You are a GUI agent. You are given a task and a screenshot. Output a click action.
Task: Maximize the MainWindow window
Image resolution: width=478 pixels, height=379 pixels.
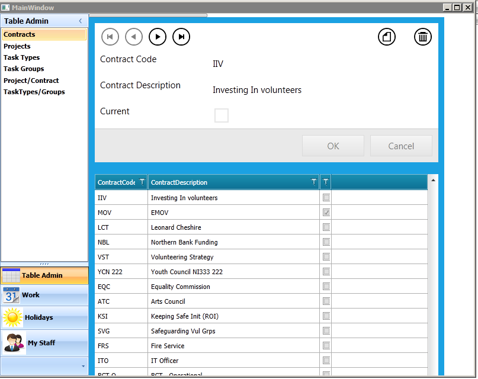click(x=457, y=7)
